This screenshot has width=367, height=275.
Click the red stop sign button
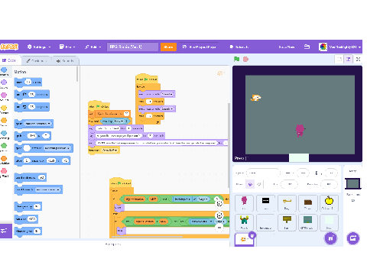tap(245, 59)
